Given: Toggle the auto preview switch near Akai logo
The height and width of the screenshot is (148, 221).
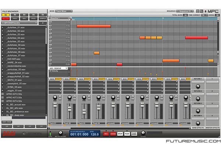Looking at the screenshot, I should tap(35, 134).
